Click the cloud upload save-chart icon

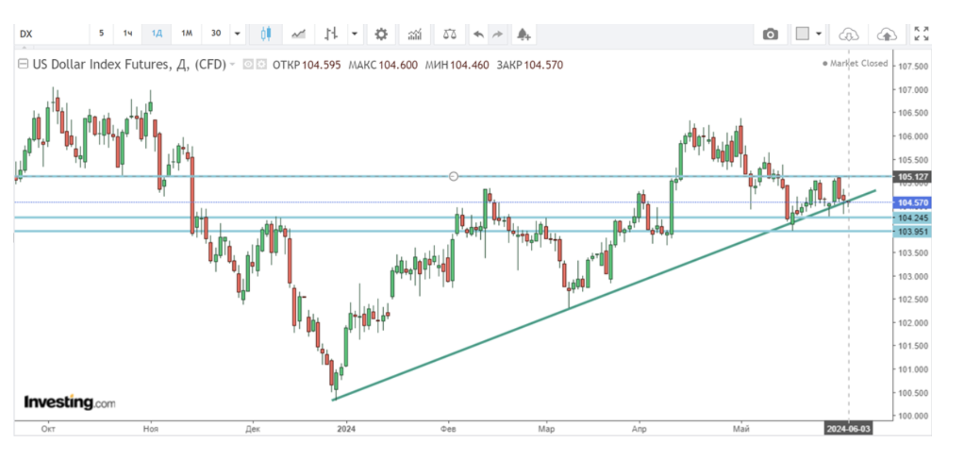point(887,35)
